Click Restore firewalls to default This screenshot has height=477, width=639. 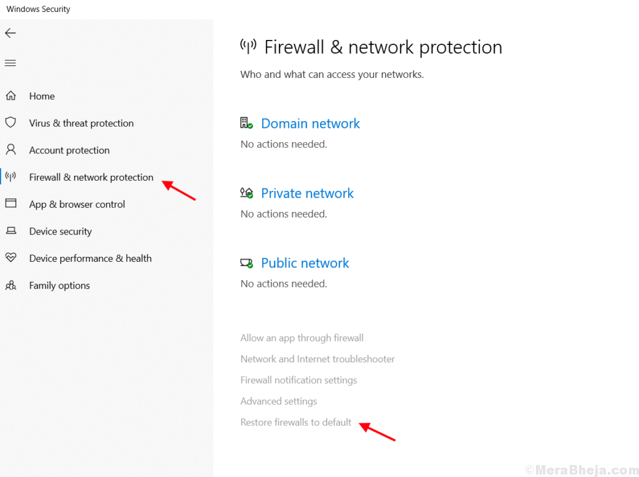tap(296, 422)
